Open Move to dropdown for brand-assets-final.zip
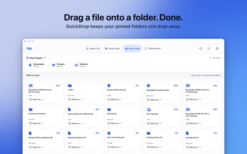Viewport: 247px width, 154px height. [x=115, y=99]
